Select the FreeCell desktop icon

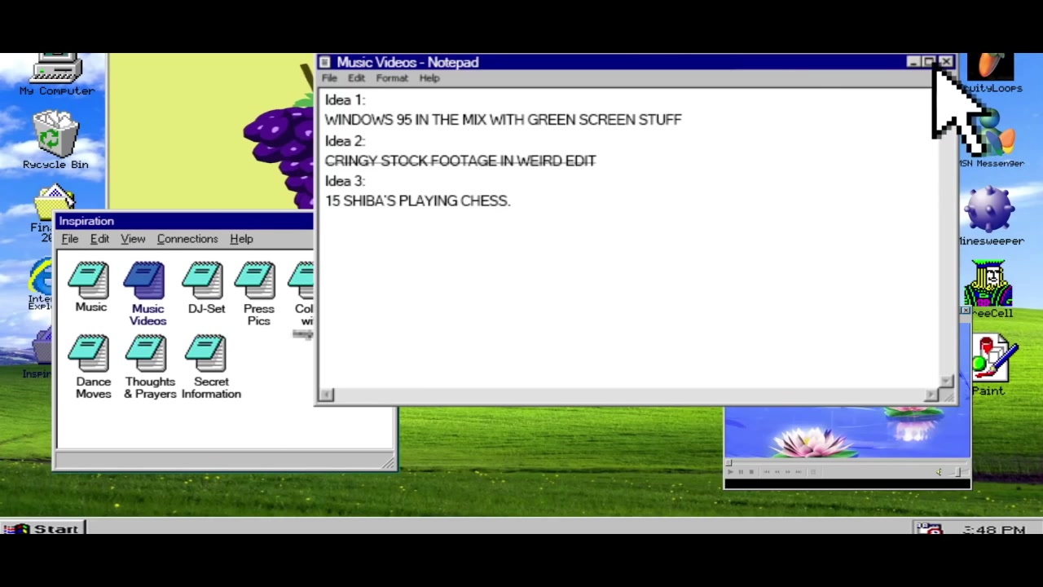(989, 289)
